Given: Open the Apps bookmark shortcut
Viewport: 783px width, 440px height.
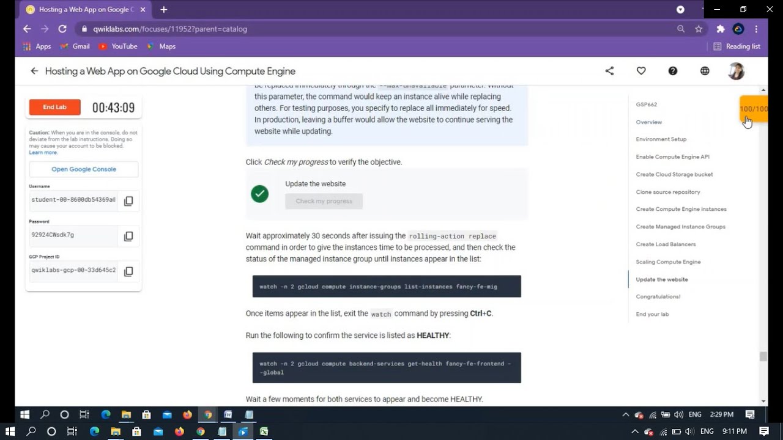Looking at the screenshot, I should 37,46.
